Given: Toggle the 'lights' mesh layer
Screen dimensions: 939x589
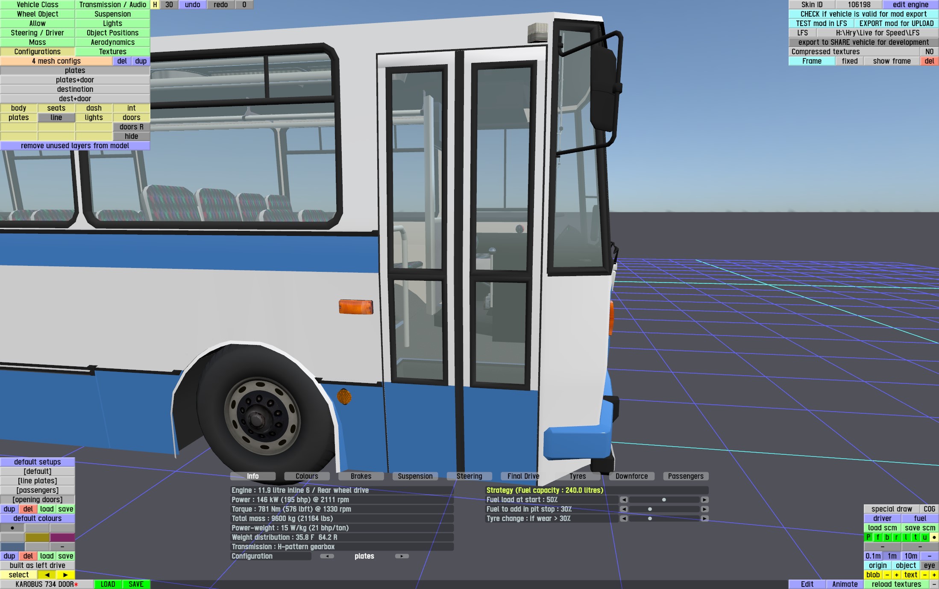Looking at the screenshot, I should click(x=94, y=118).
